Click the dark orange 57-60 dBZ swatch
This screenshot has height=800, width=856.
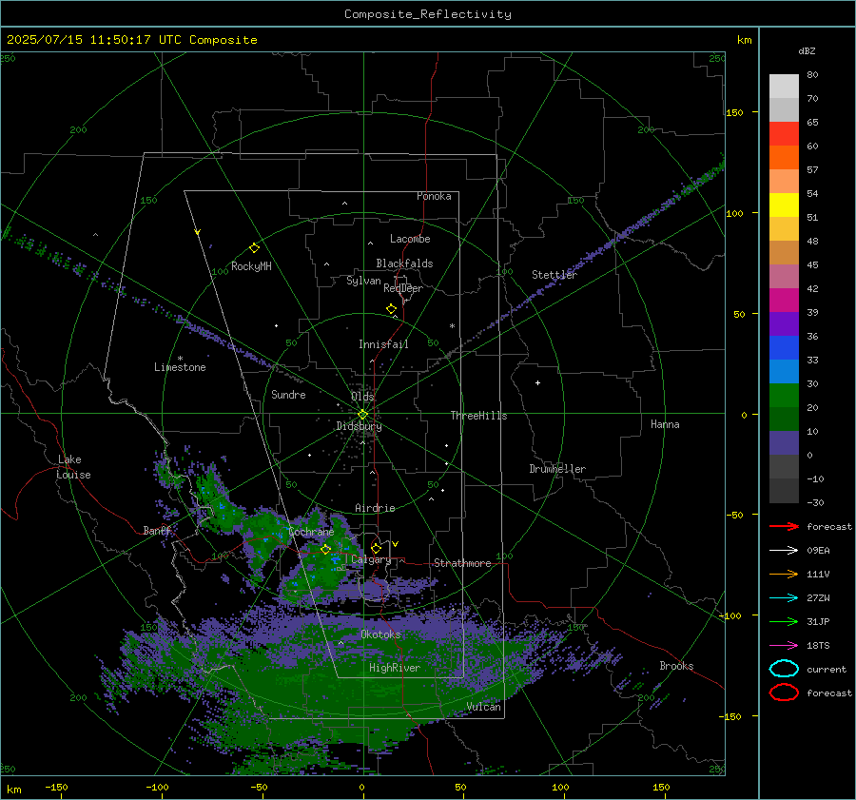tap(784, 158)
